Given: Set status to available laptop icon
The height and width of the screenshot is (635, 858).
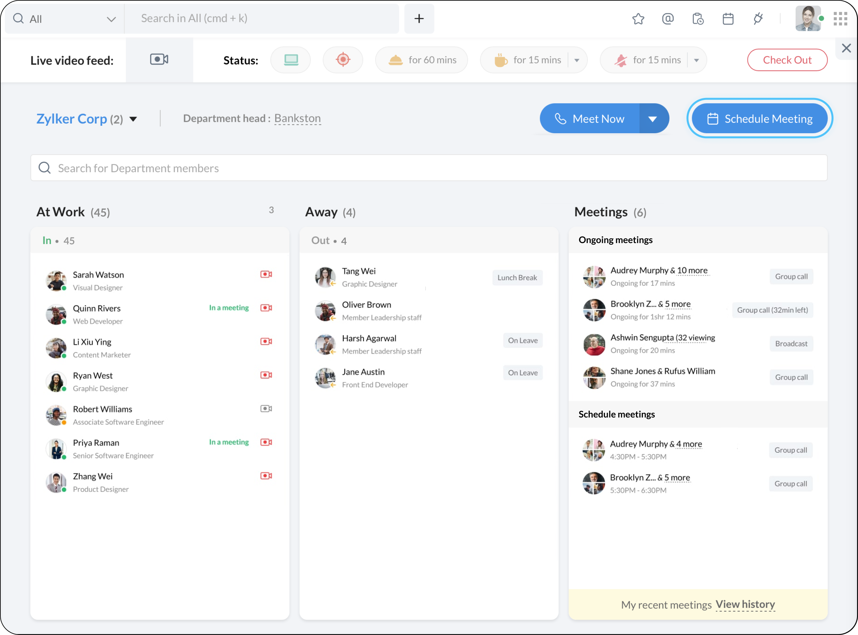Looking at the screenshot, I should (290, 60).
